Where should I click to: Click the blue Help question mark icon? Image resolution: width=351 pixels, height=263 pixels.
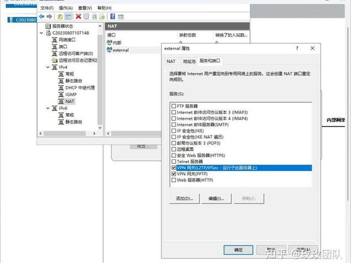coord(113,16)
